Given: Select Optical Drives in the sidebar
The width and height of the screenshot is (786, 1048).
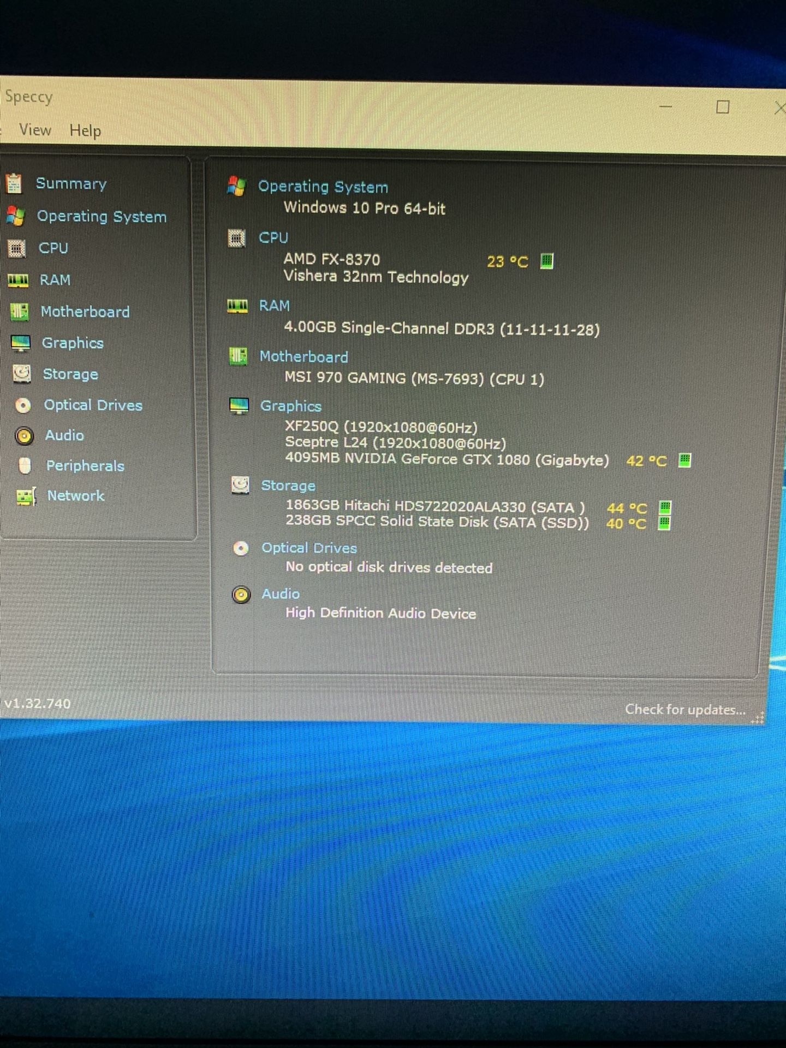Looking at the screenshot, I should click(x=93, y=405).
